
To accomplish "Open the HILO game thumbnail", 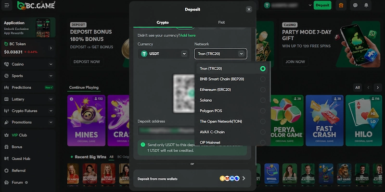I will [x=364, y=120].
